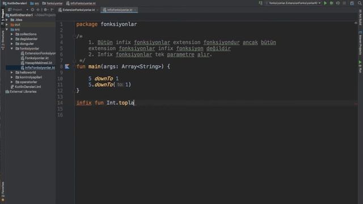363x204 pixels.
Task: Hide the Project tool window icon
Action: [x=52, y=10]
